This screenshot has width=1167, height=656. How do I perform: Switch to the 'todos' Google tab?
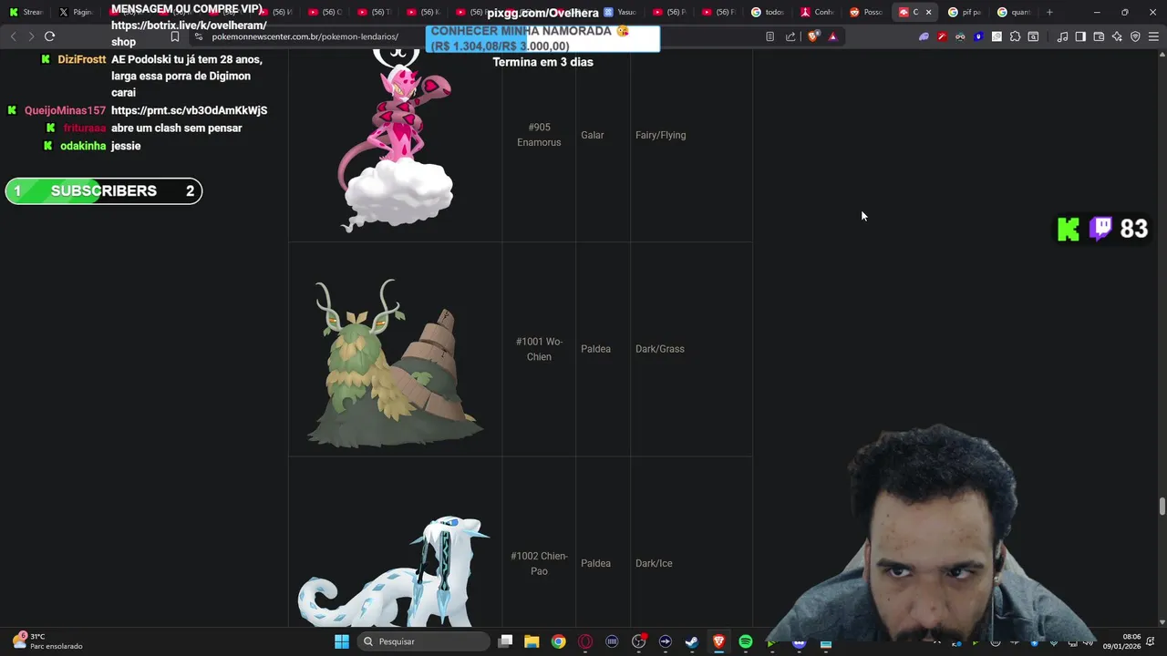pyautogui.click(x=769, y=12)
